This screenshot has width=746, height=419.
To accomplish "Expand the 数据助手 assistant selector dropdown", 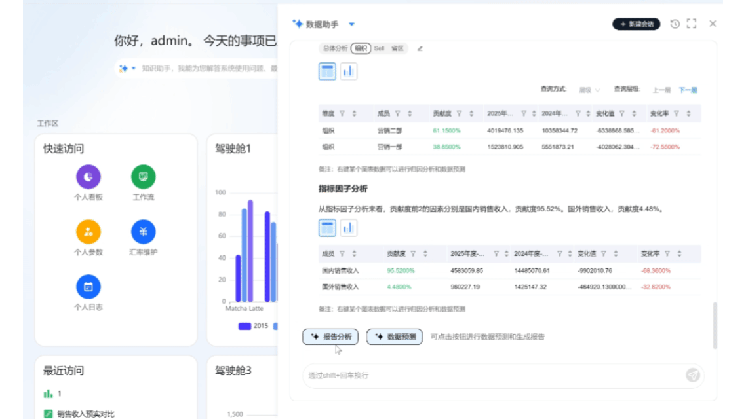I will tap(351, 24).
